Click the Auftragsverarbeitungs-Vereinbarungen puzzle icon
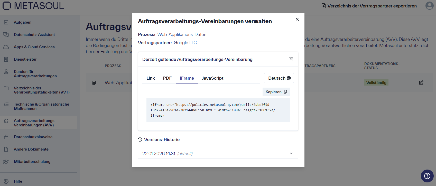 [6, 121]
